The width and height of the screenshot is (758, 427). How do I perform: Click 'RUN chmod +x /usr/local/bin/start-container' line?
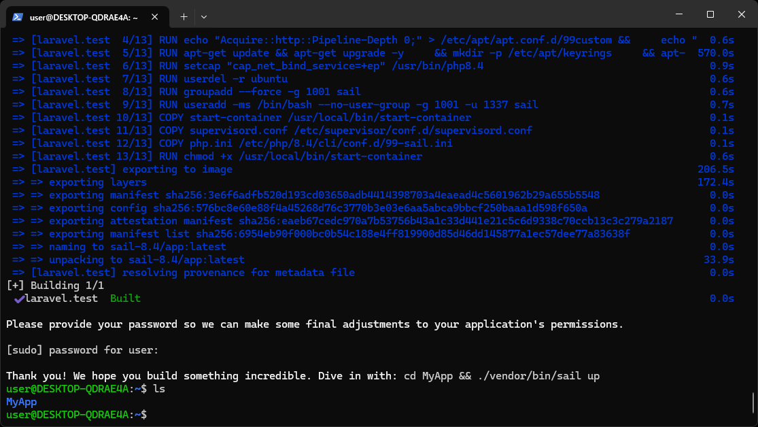click(217, 156)
